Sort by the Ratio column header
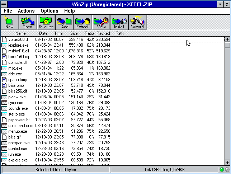This screenshot has width=231, height=174. tap(89, 33)
